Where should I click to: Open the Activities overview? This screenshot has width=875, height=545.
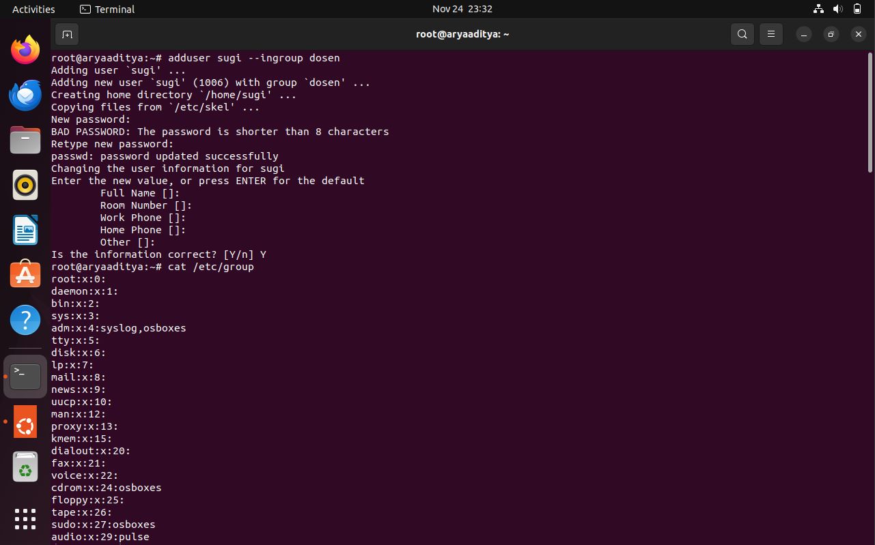pos(33,9)
